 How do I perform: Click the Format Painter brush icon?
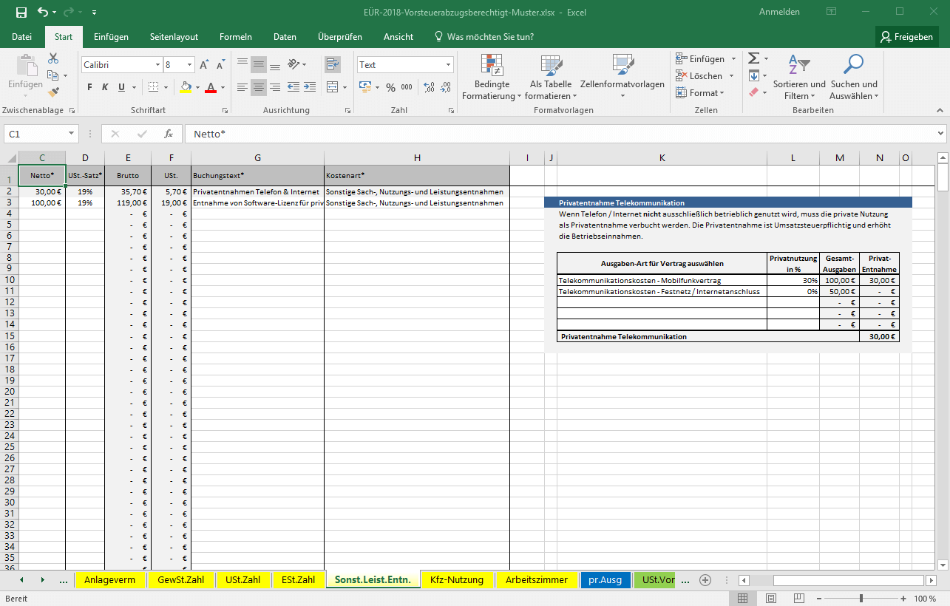53,92
